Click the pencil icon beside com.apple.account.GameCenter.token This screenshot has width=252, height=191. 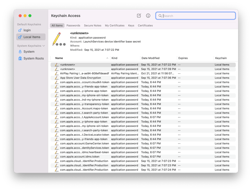pos(57,143)
